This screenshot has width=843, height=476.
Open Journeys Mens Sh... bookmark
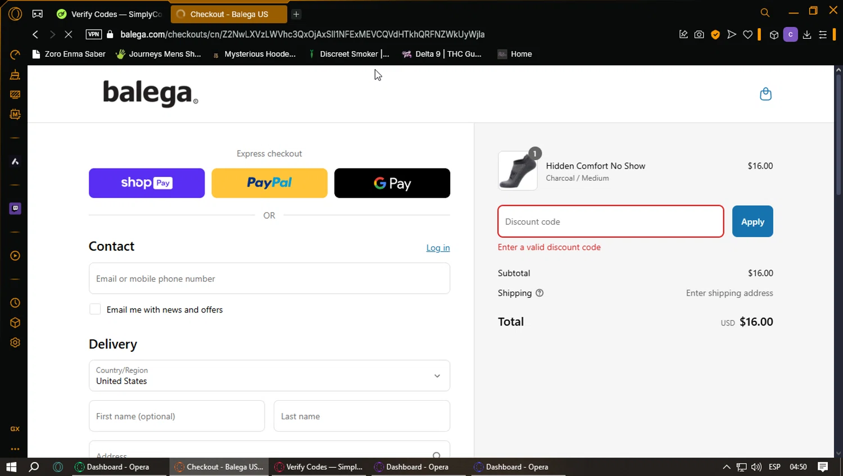[x=158, y=54]
